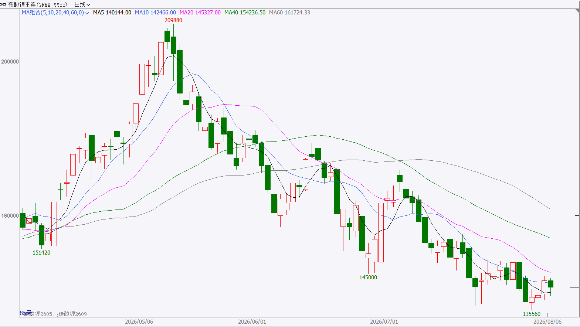Click the 209880 peak price label
Image resolution: width=580 pixels, height=327 pixels.
[x=173, y=20]
